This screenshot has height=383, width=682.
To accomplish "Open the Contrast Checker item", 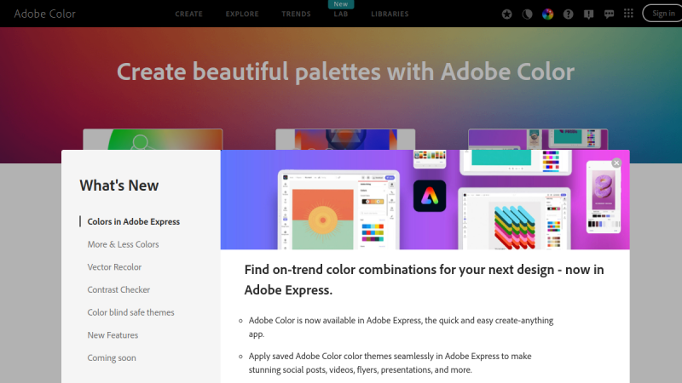I will (x=118, y=290).
